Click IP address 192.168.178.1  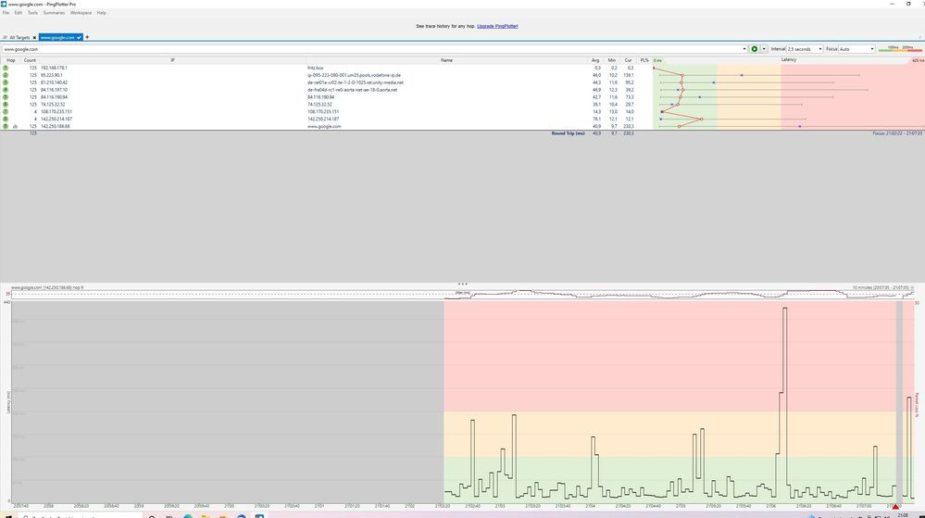54,68
